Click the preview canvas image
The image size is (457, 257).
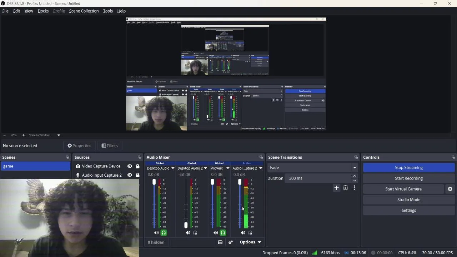tap(226, 74)
